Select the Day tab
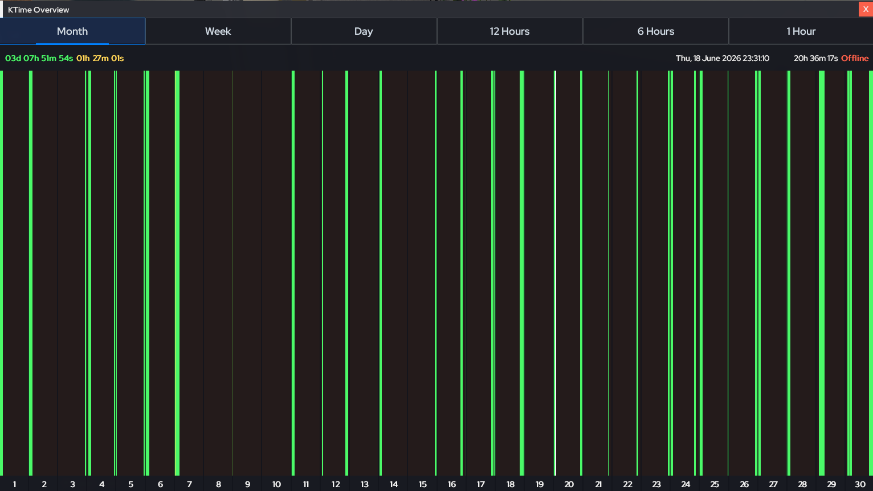The width and height of the screenshot is (873, 491). (364, 31)
